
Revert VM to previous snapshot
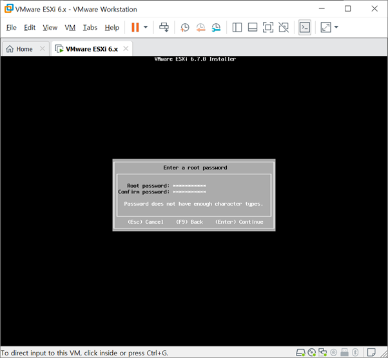coord(200,27)
